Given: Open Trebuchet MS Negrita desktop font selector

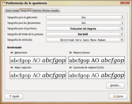Looking at the screenshot, I should (x=85, y=29).
